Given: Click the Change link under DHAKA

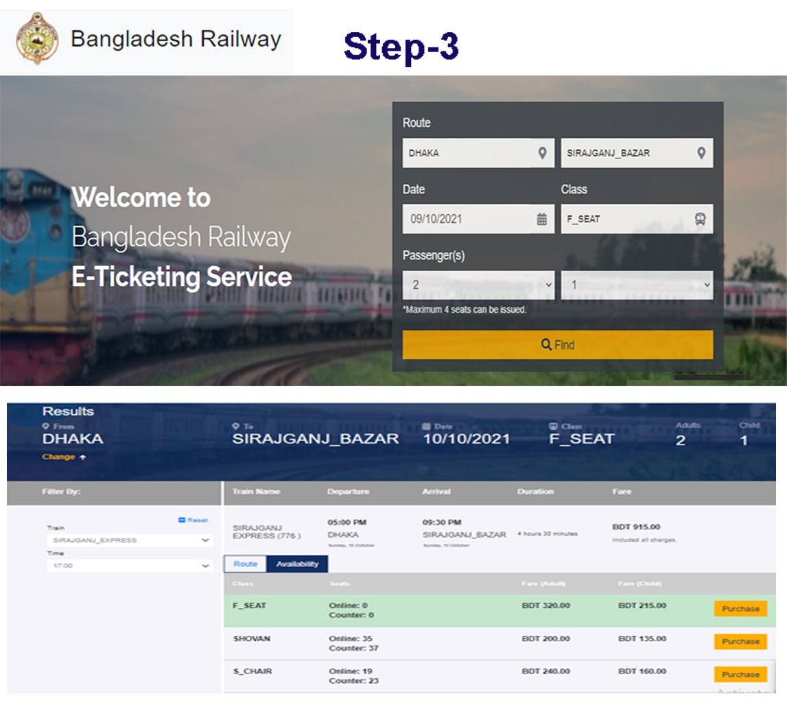Looking at the screenshot, I should point(64,457).
